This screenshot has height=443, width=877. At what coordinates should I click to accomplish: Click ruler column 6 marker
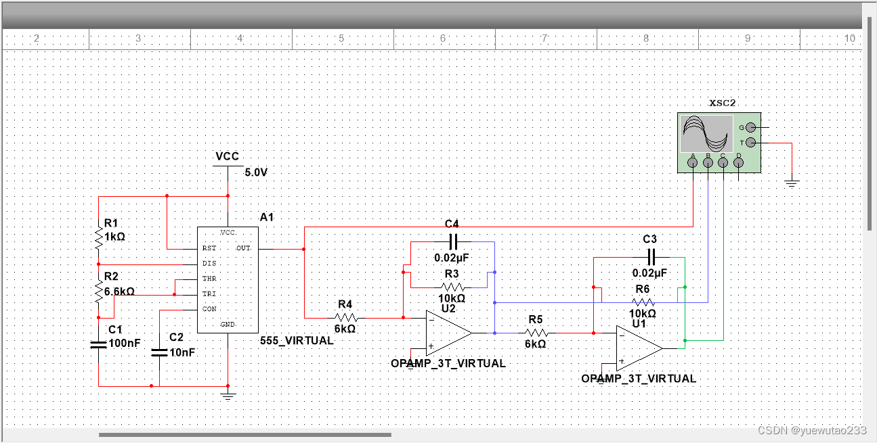point(443,39)
